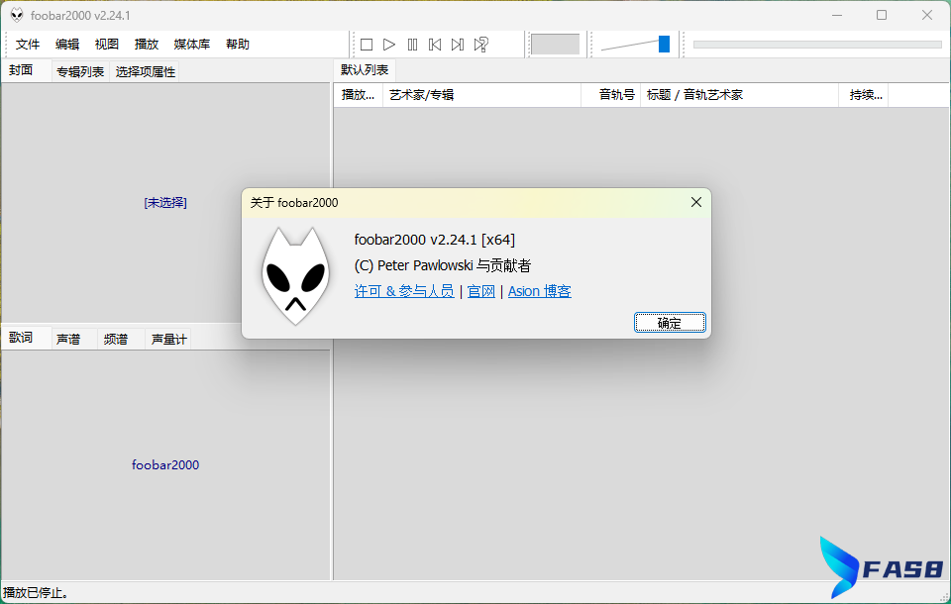The width and height of the screenshot is (951, 604).
Task: Adjust the volume slider handle
Action: [x=664, y=45]
